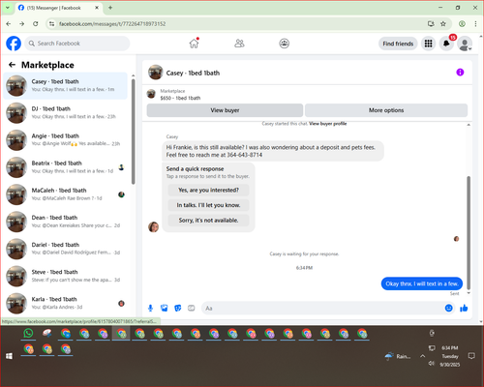Open the Karla · 1bed 1bath conversation
The width and height of the screenshot is (484, 387).
pyautogui.click(x=66, y=303)
